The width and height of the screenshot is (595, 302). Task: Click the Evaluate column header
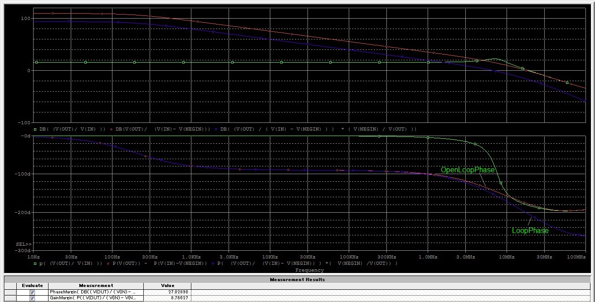point(32,286)
